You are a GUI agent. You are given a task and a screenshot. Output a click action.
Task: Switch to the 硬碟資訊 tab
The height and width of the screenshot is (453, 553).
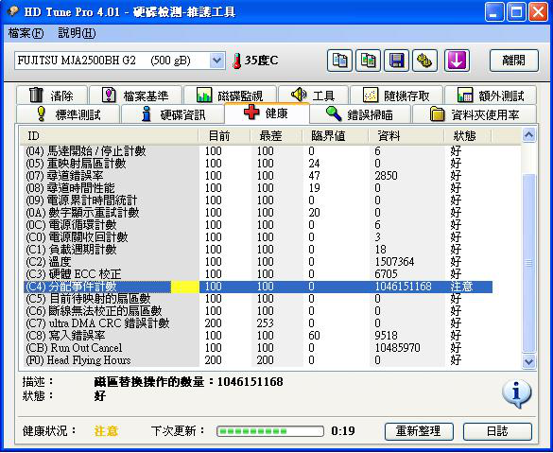tap(173, 114)
